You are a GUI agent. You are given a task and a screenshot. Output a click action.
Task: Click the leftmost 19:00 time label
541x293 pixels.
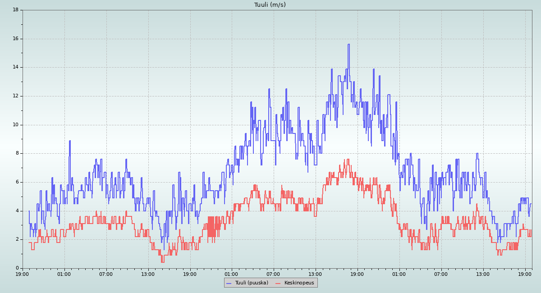(23, 274)
